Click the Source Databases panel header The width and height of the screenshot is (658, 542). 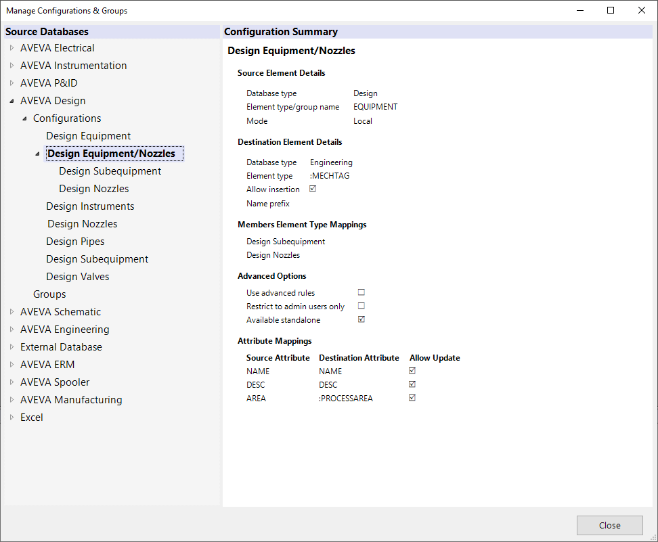pos(112,32)
